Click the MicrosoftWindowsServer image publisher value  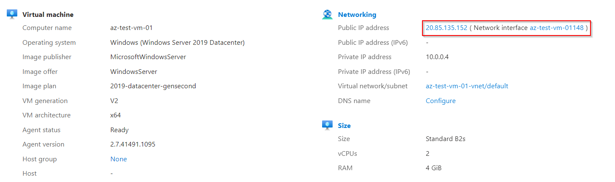point(148,57)
